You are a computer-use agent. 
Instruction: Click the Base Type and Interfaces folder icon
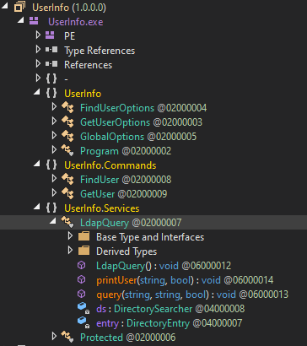click(83, 236)
